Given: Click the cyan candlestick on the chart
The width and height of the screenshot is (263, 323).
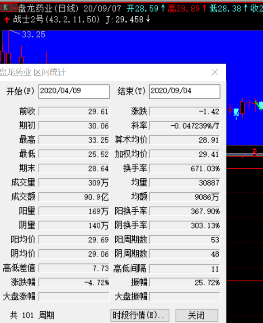Looking at the screenshot, I should (236, 113).
